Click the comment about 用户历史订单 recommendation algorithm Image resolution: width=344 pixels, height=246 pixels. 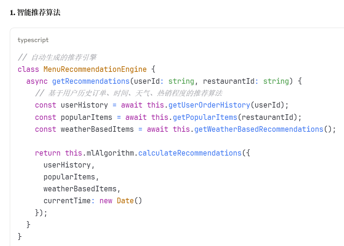pyautogui.click(x=129, y=93)
